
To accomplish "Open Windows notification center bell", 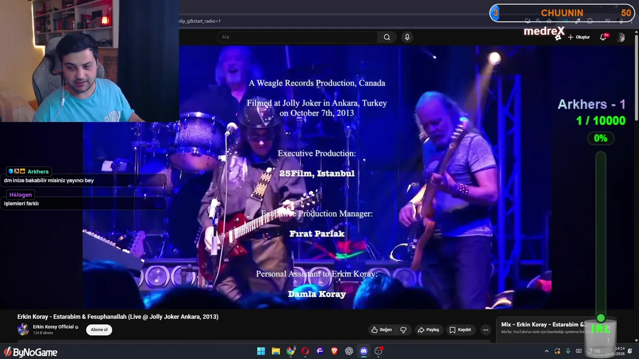I will pos(630,351).
